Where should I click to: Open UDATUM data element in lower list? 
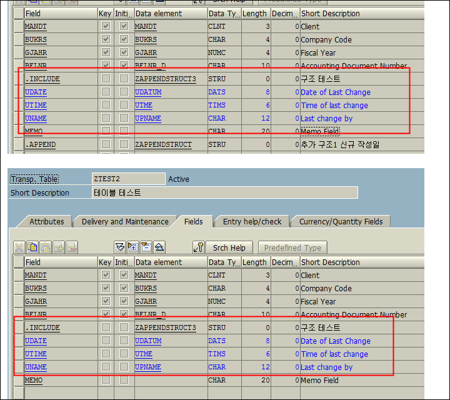coord(148,341)
